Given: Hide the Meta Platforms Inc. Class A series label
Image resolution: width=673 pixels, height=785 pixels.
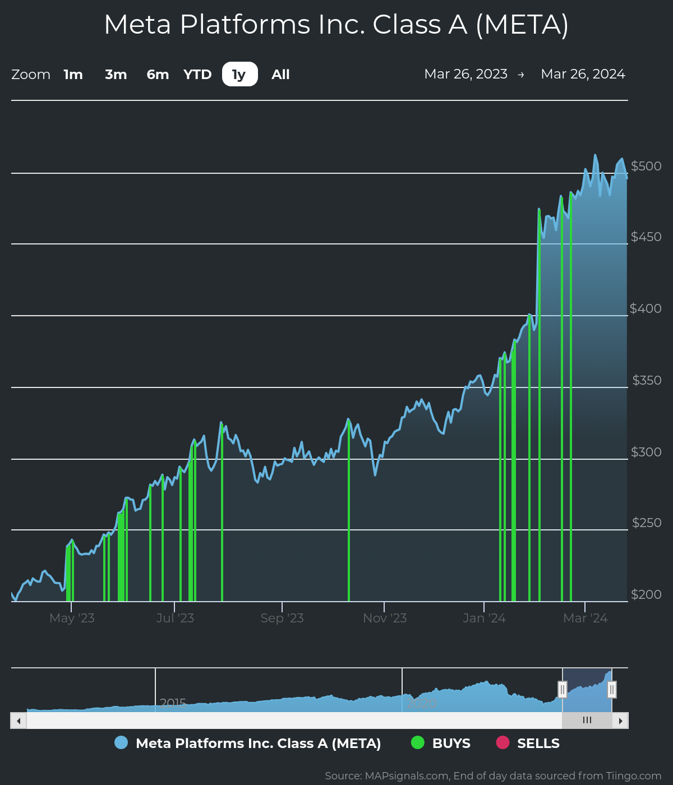Looking at the screenshot, I should [x=258, y=744].
